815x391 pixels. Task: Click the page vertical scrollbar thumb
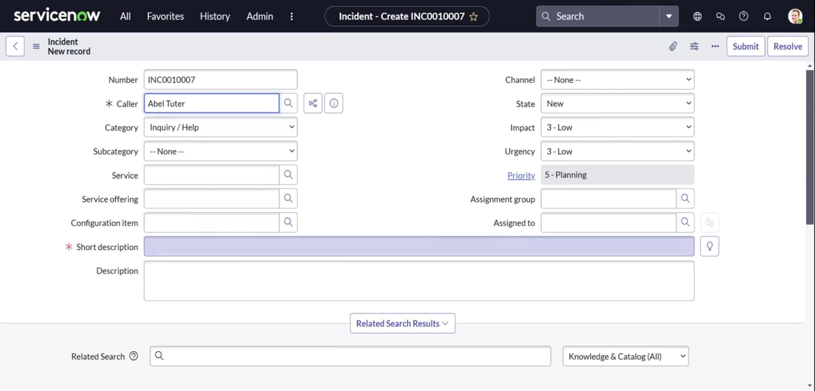(810, 147)
